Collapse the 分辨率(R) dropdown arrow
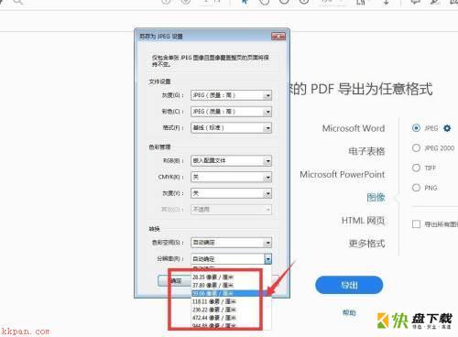 tap(267, 259)
